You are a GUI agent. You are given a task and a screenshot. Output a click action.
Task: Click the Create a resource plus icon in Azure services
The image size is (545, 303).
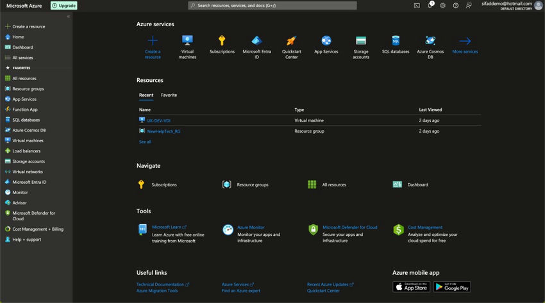[x=153, y=40]
